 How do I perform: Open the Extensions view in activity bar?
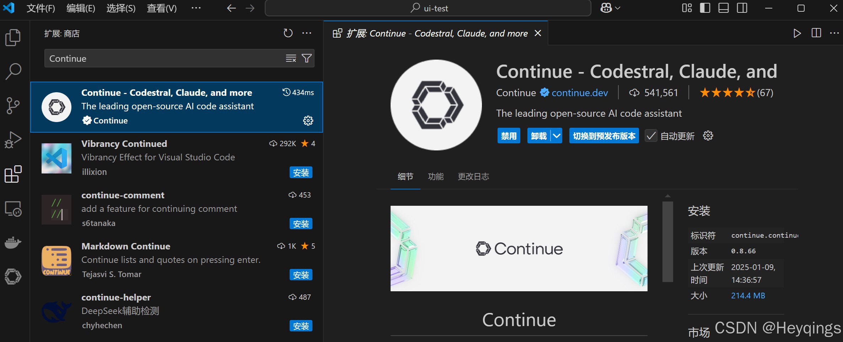(13, 174)
